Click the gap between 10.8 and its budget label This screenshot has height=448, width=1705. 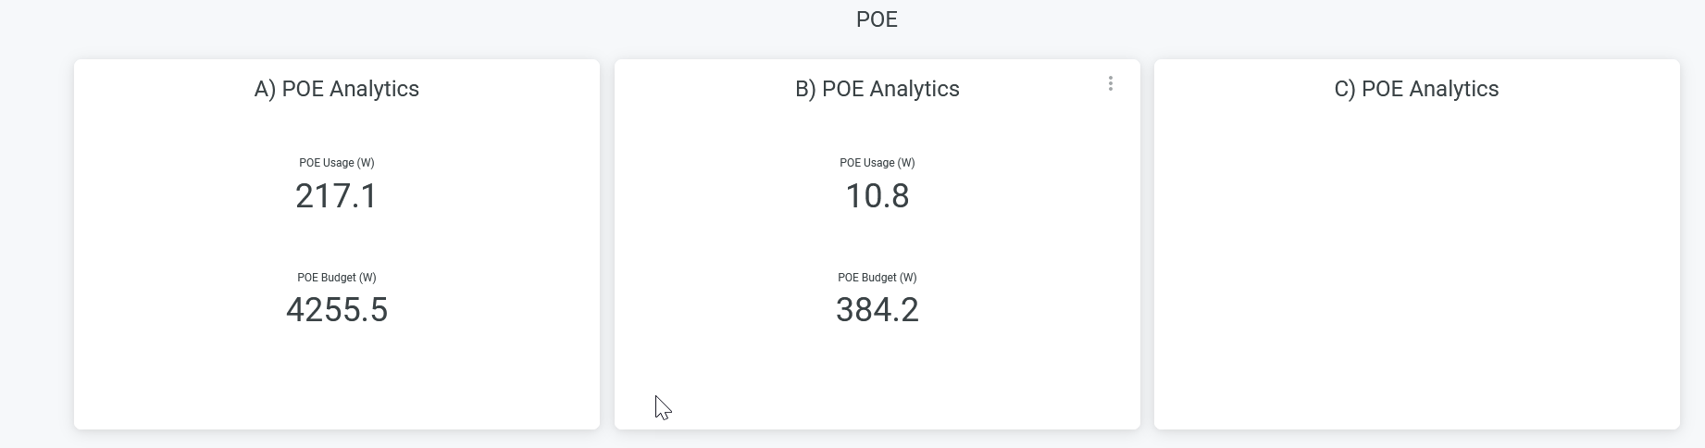tap(877, 243)
